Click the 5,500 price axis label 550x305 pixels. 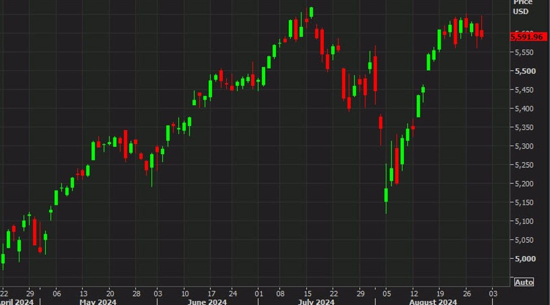tap(524, 71)
